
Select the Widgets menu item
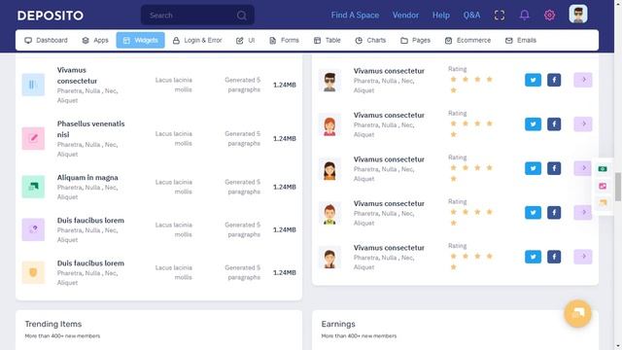[x=140, y=40]
